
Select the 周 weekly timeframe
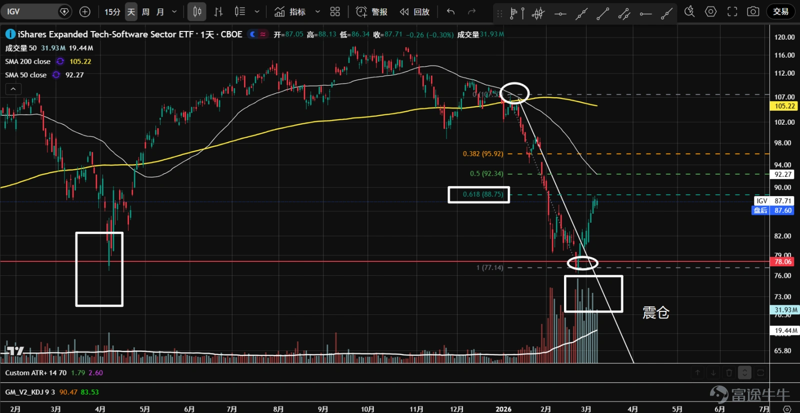tap(146, 12)
